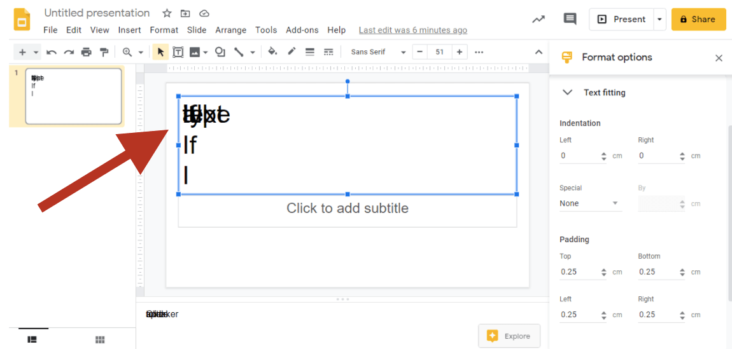Screen dimensions: 732x349
Task: Increase font size with plus button
Action: pyautogui.click(x=460, y=52)
